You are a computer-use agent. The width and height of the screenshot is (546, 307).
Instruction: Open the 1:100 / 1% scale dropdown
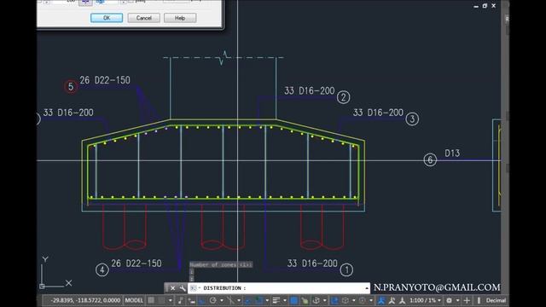pyautogui.click(x=426, y=300)
